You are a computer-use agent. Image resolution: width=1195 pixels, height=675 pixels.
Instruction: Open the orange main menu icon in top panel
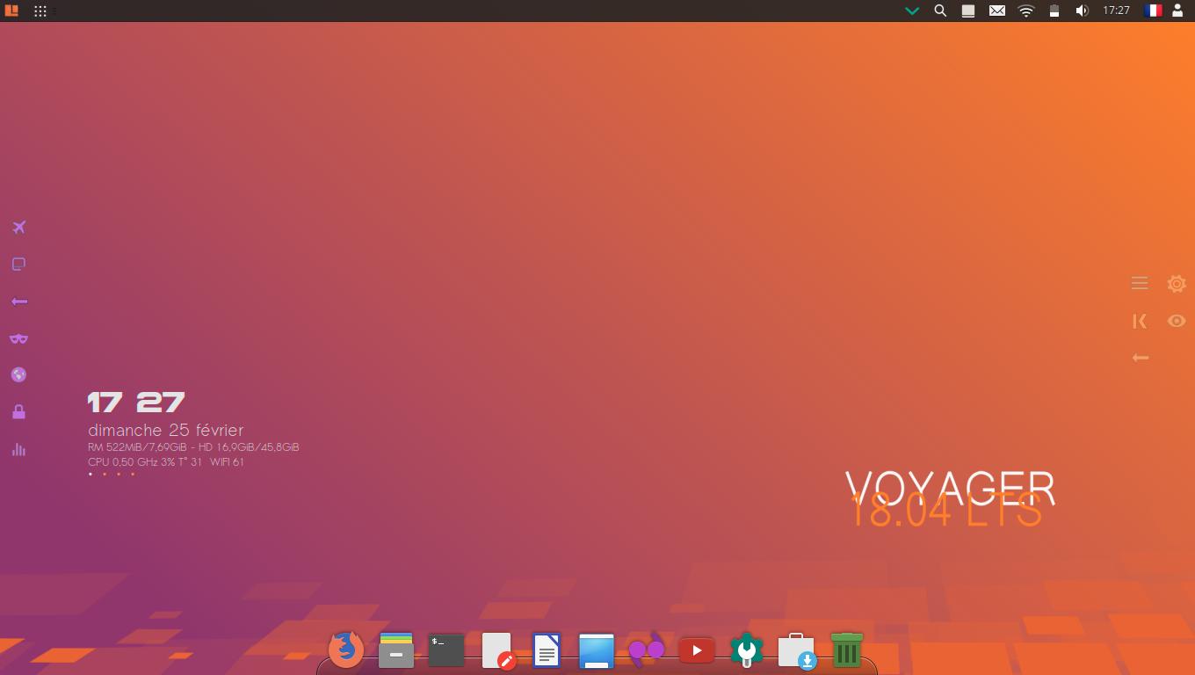tap(11, 11)
